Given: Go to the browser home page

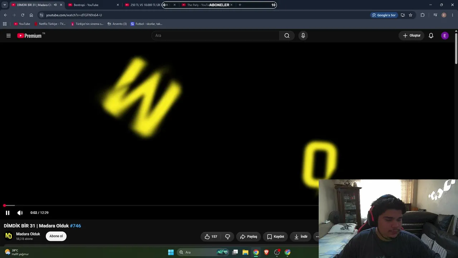Looking at the screenshot, I should coord(31,15).
